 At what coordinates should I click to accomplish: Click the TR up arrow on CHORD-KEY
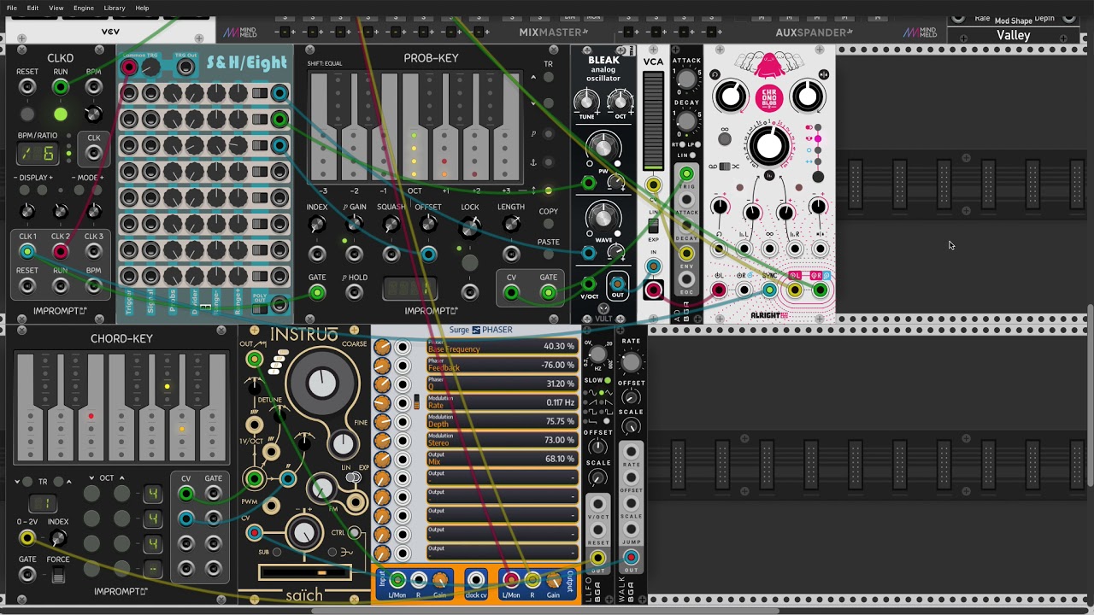[69, 482]
